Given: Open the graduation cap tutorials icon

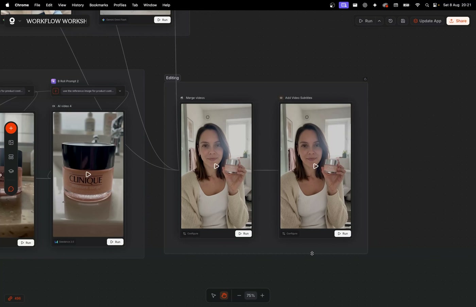Looking at the screenshot, I should point(11,171).
